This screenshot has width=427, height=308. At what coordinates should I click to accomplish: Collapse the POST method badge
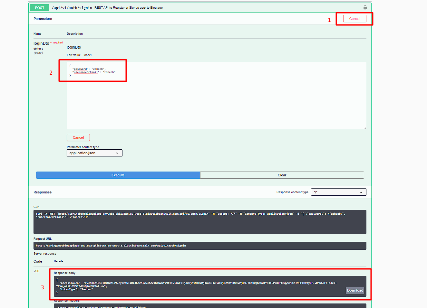pos(40,8)
